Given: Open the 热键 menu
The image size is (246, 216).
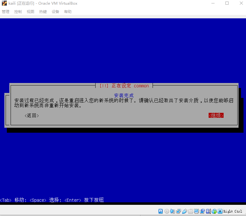Looking at the screenshot, I should coord(43,12).
